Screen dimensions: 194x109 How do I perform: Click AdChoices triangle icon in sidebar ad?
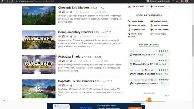click(x=166, y=96)
